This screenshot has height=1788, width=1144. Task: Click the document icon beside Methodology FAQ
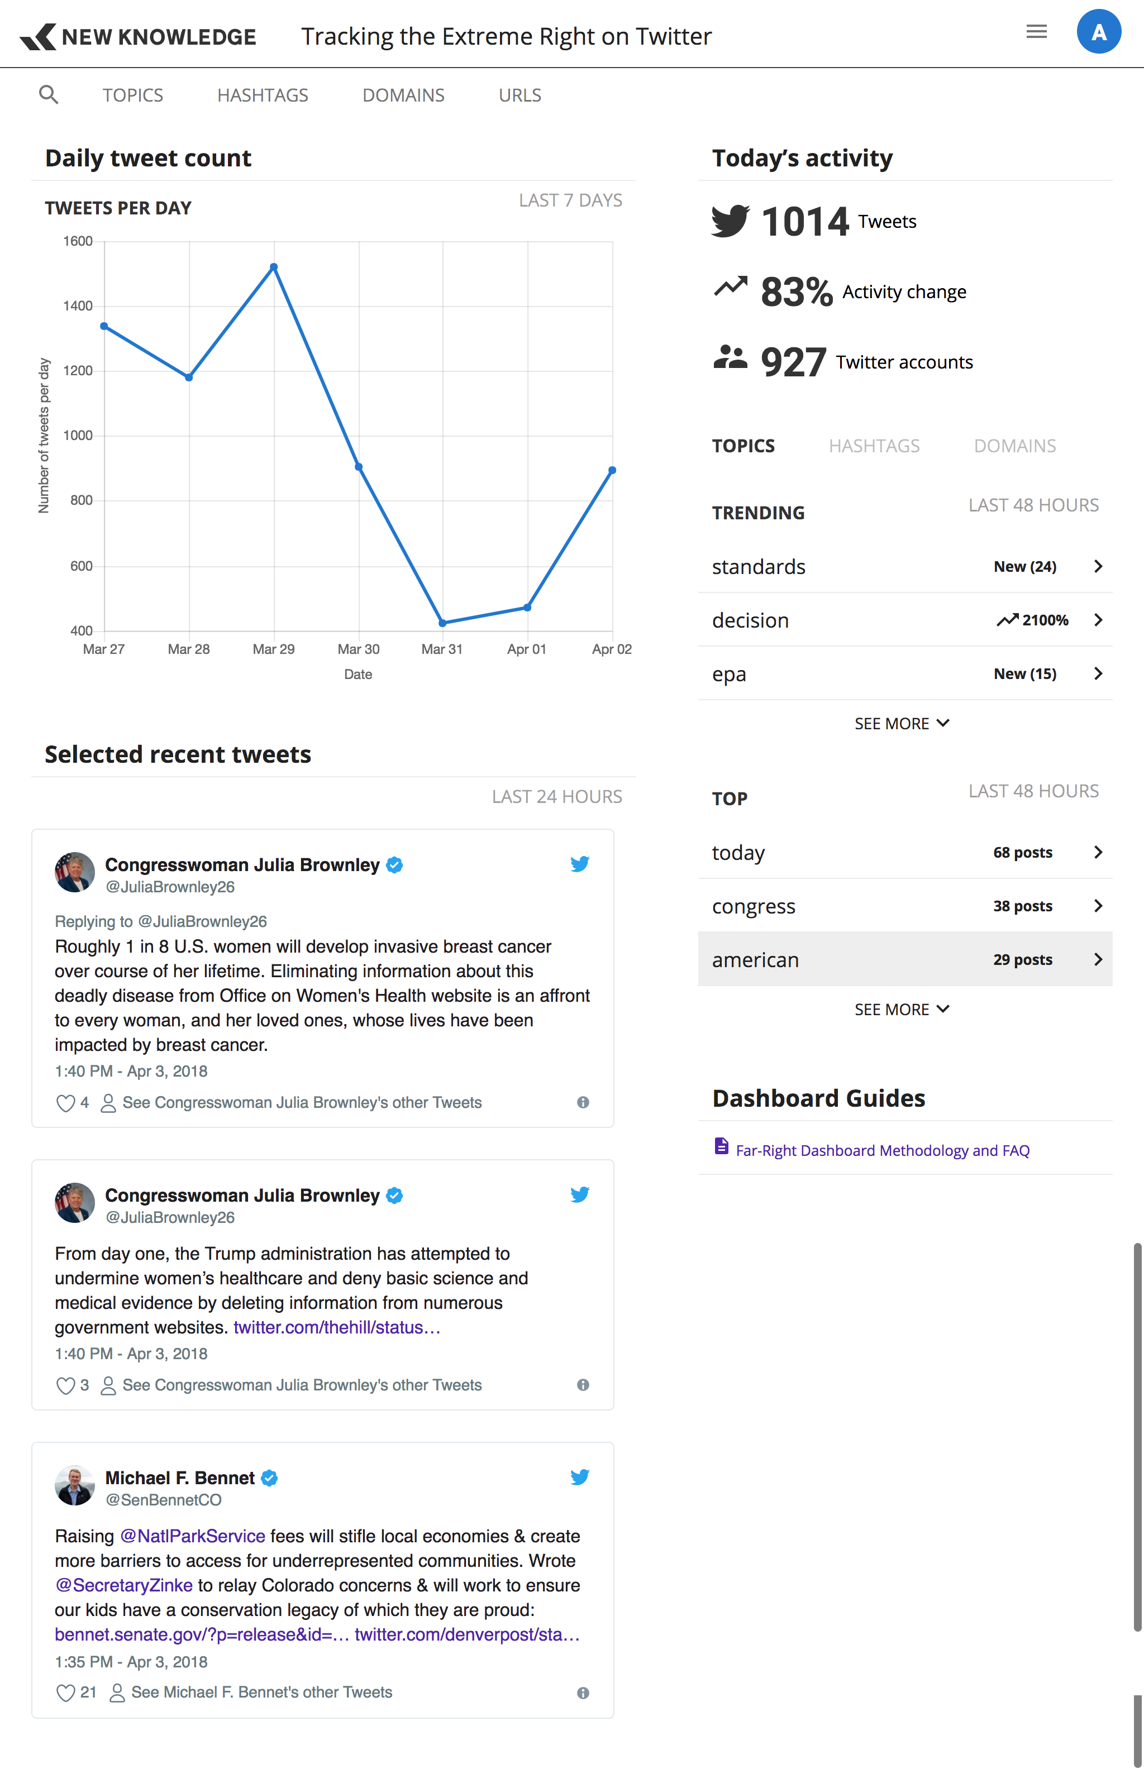click(x=721, y=1146)
